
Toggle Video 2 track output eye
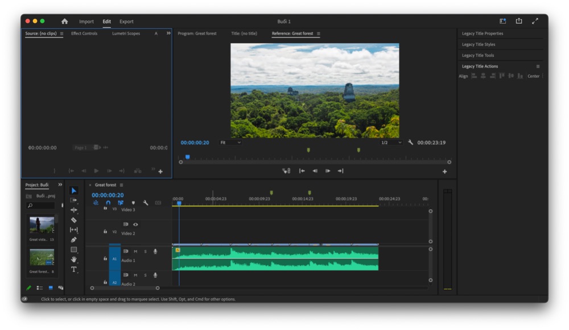click(x=135, y=224)
